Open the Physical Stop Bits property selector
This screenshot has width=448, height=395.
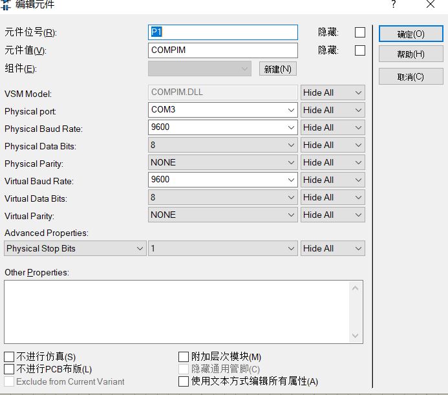(x=75, y=248)
